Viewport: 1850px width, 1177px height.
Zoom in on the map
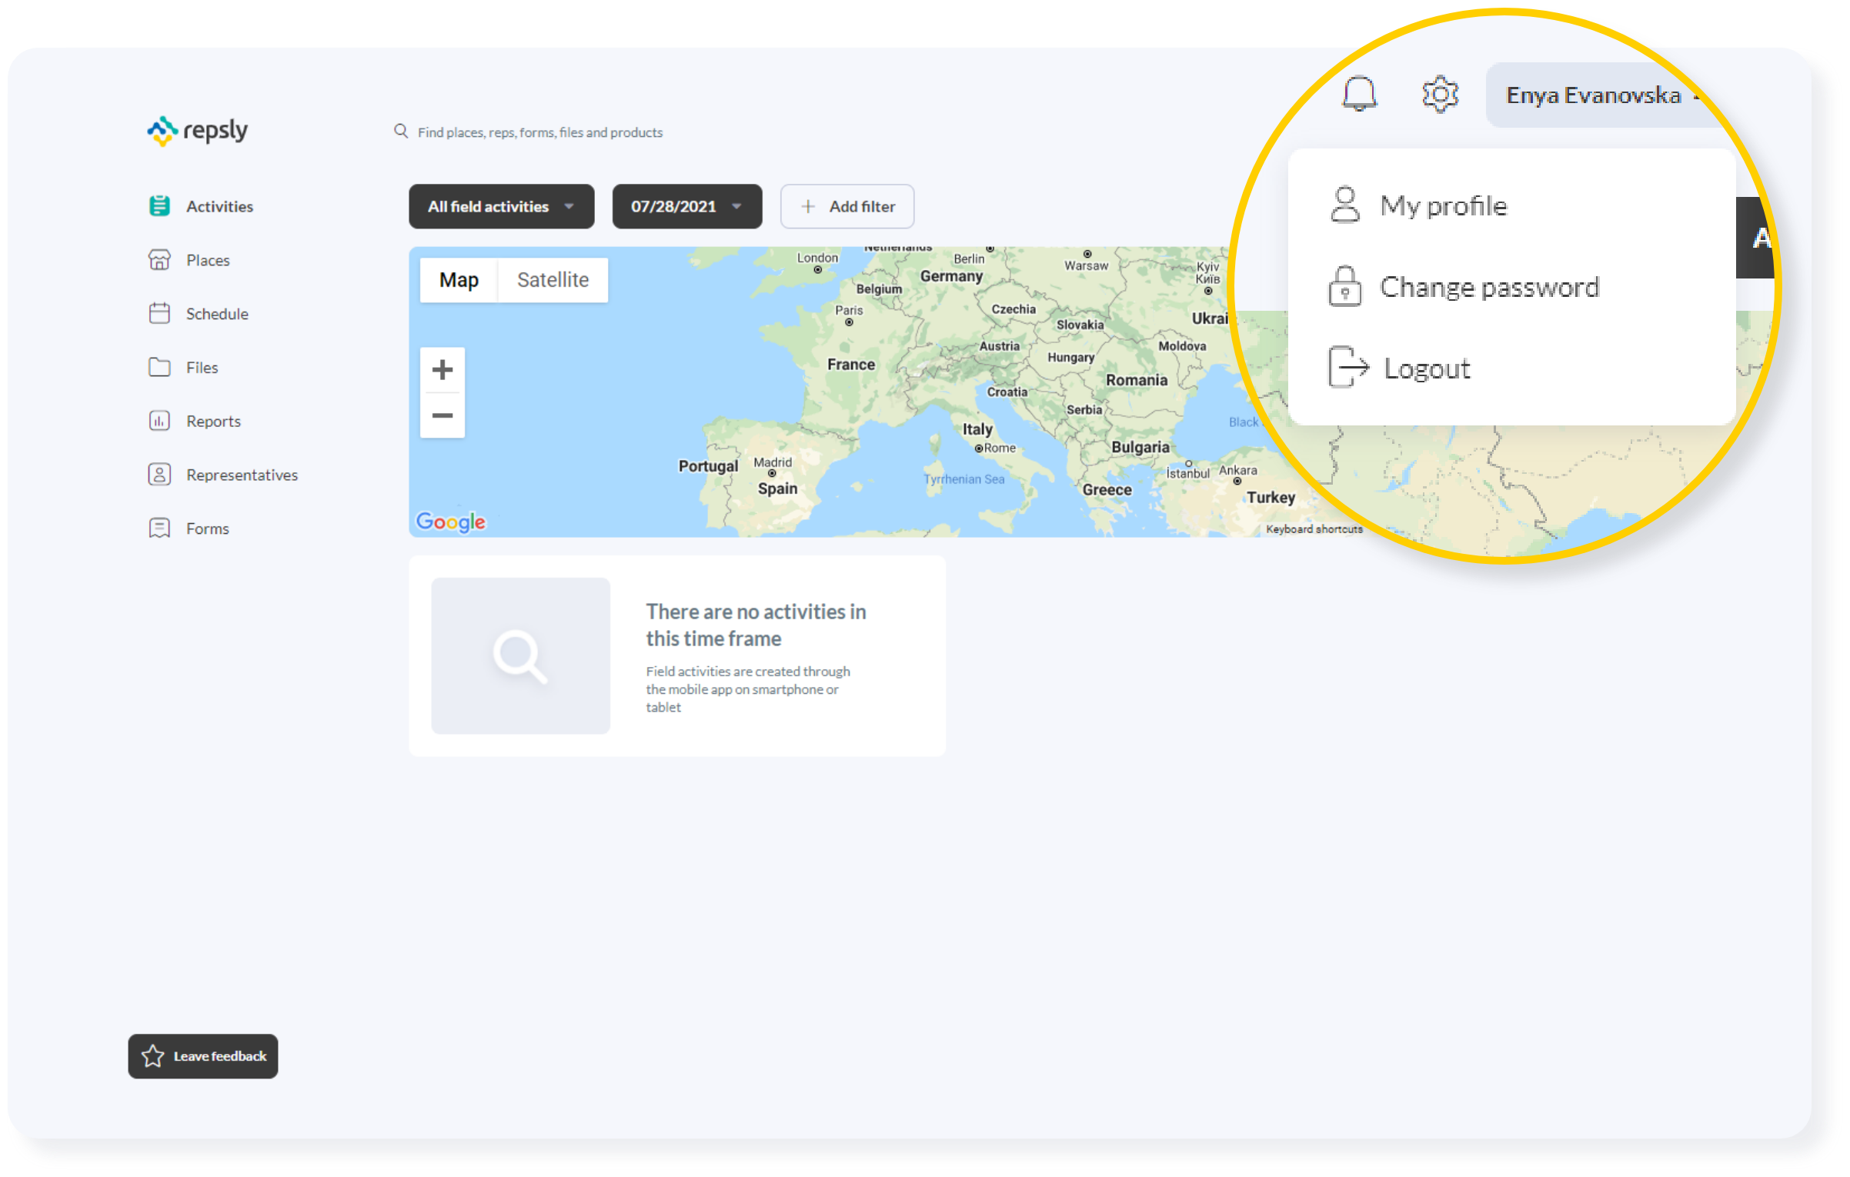click(442, 370)
